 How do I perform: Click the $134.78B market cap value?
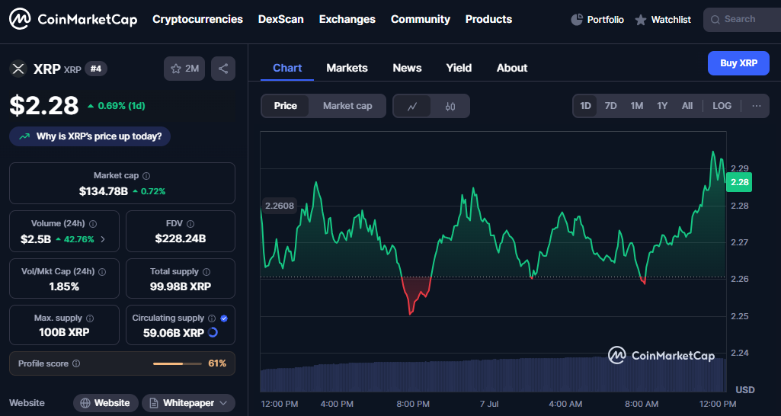coord(104,191)
